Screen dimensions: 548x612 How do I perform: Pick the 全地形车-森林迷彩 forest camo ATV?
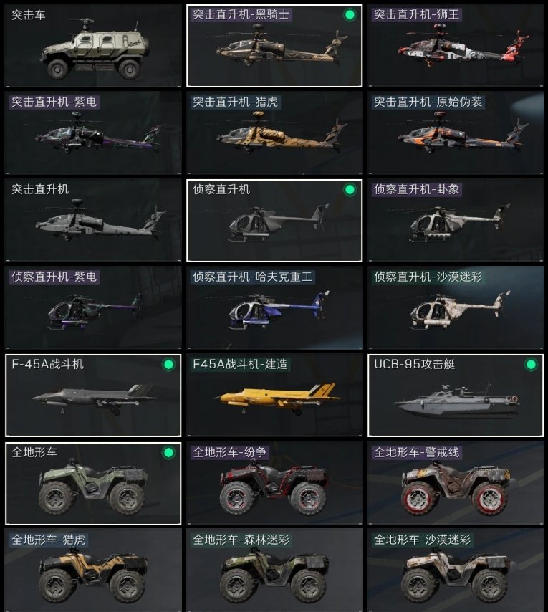click(x=274, y=570)
